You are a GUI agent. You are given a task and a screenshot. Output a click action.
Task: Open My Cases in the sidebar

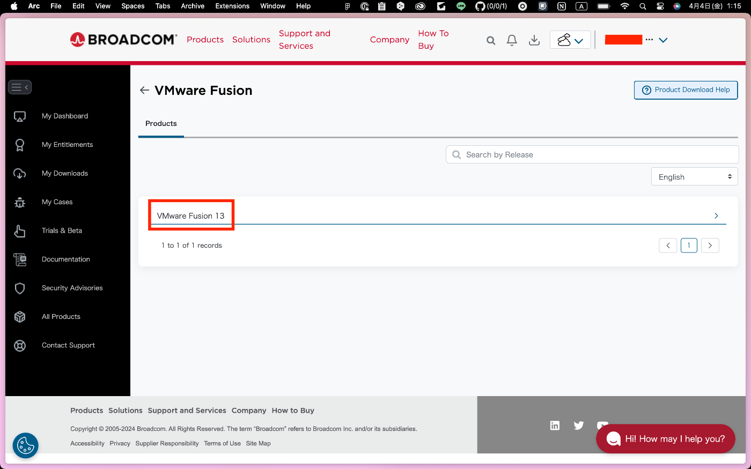(57, 202)
